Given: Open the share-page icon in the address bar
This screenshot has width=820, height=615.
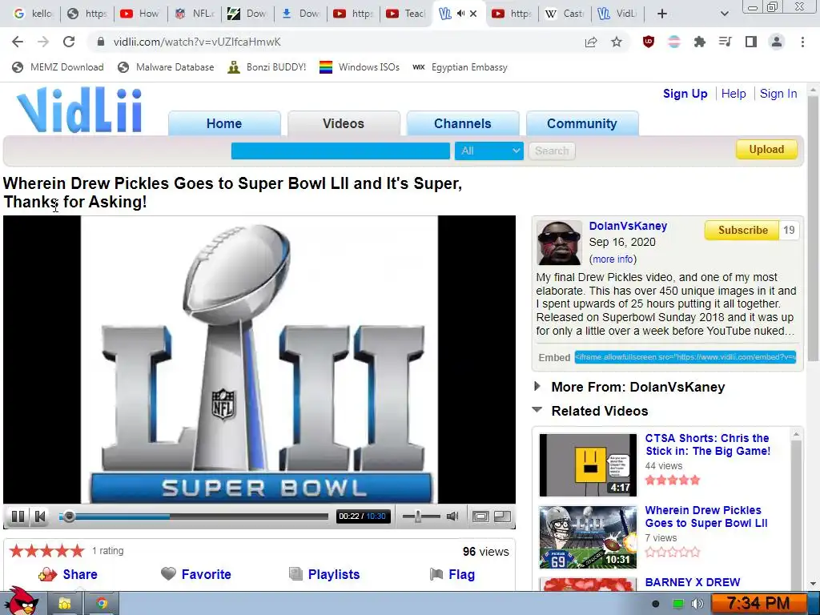Looking at the screenshot, I should tap(591, 42).
